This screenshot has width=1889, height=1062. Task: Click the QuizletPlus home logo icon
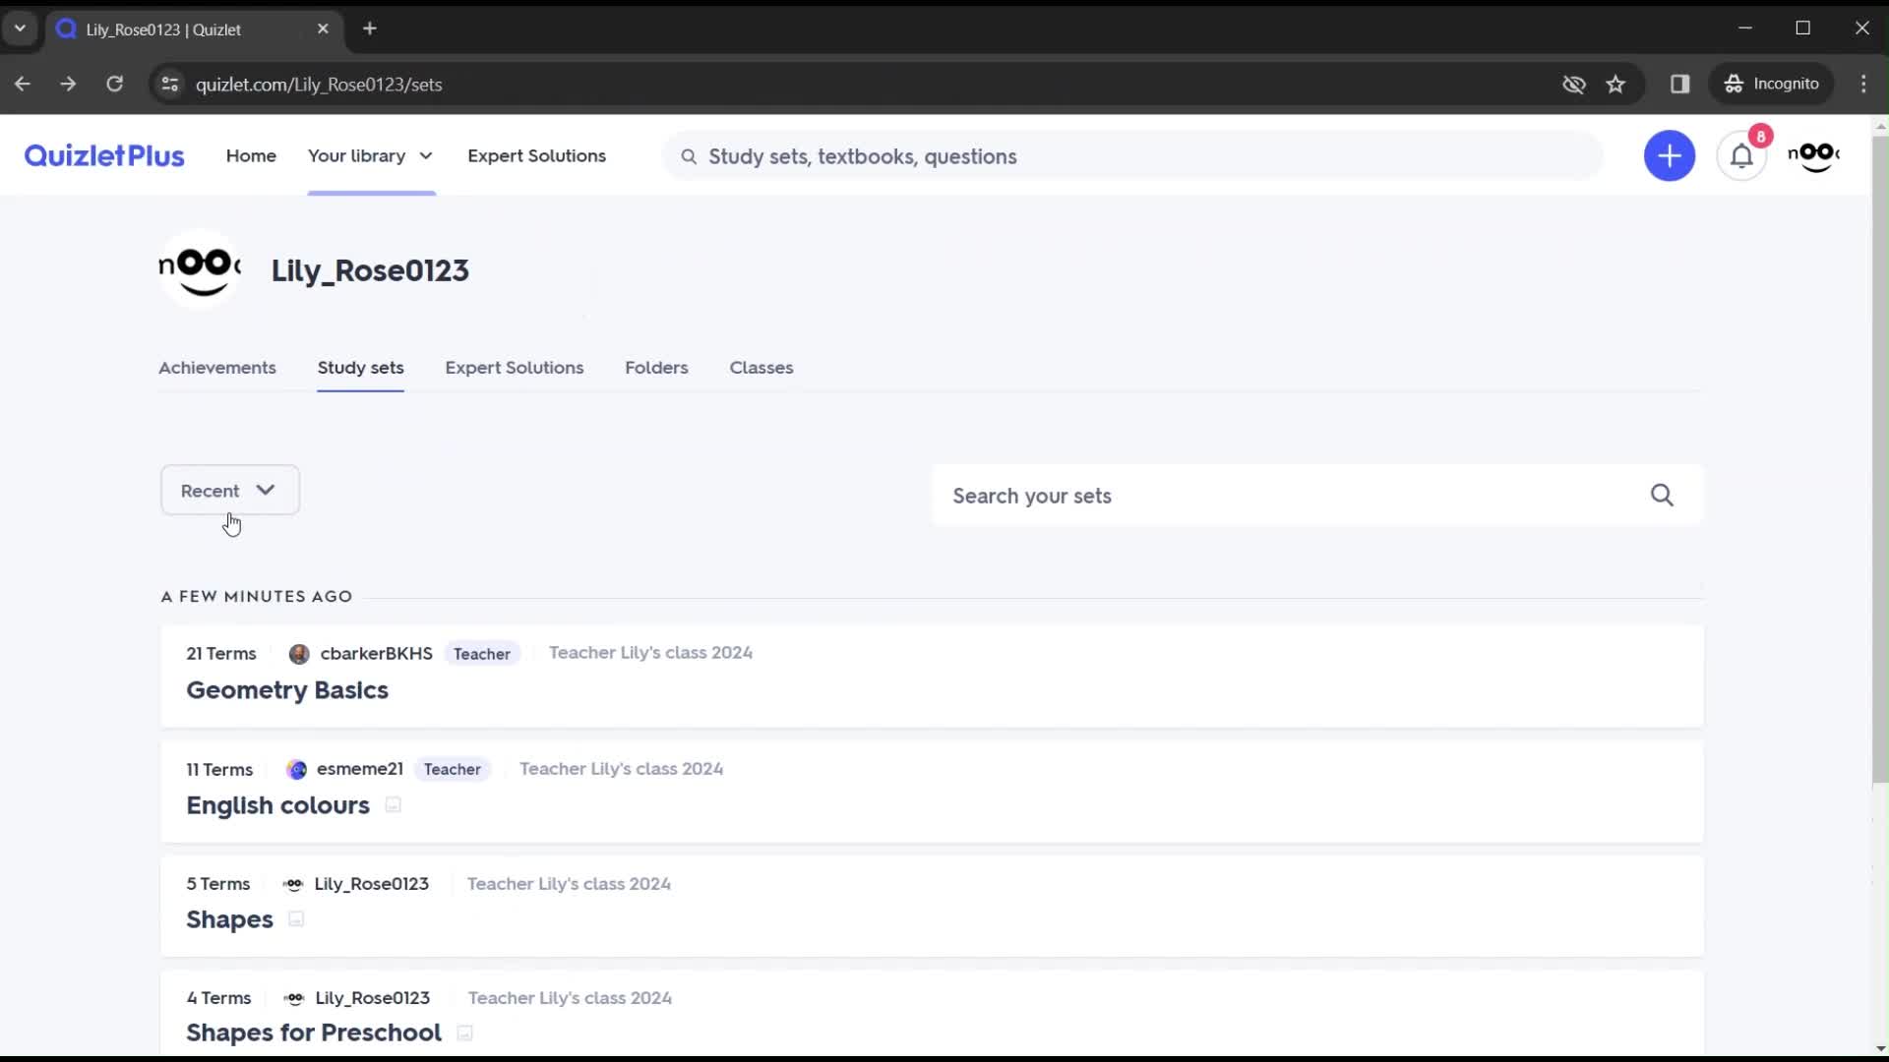click(x=103, y=155)
